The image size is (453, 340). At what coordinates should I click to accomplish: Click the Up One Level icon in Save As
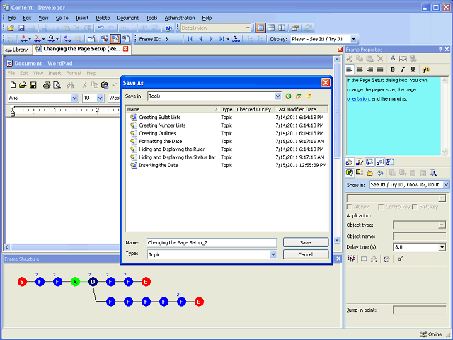299,96
